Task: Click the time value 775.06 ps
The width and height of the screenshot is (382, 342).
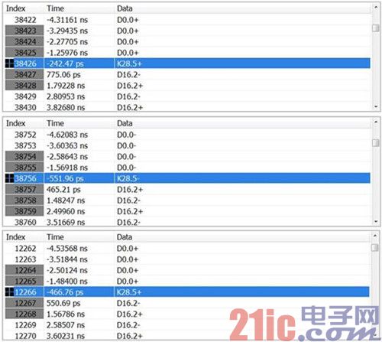Action: [x=63, y=74]
